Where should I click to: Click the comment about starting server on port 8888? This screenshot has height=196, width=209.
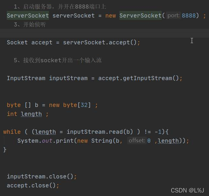(x=60, y=6)
